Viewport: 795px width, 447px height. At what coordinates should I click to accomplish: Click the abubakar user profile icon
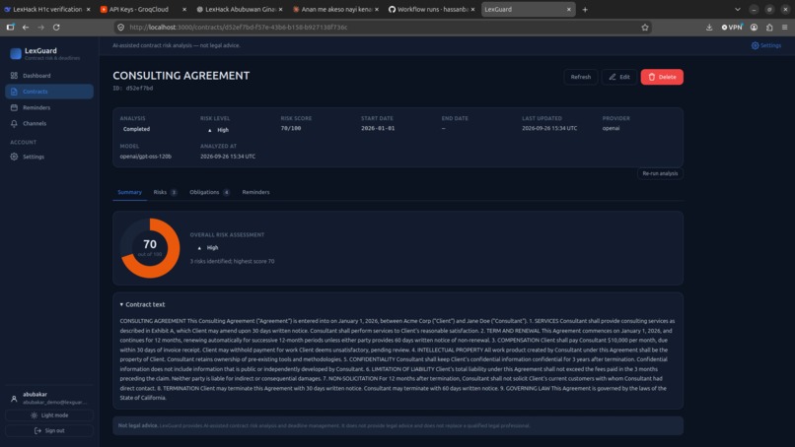[14, 399]
